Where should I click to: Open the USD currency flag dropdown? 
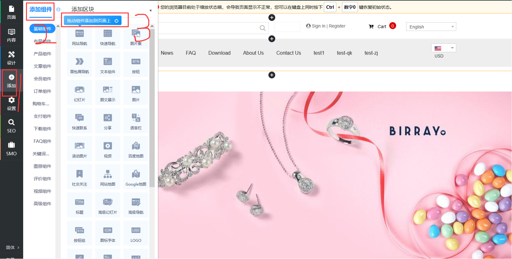[x=443, y=48]
